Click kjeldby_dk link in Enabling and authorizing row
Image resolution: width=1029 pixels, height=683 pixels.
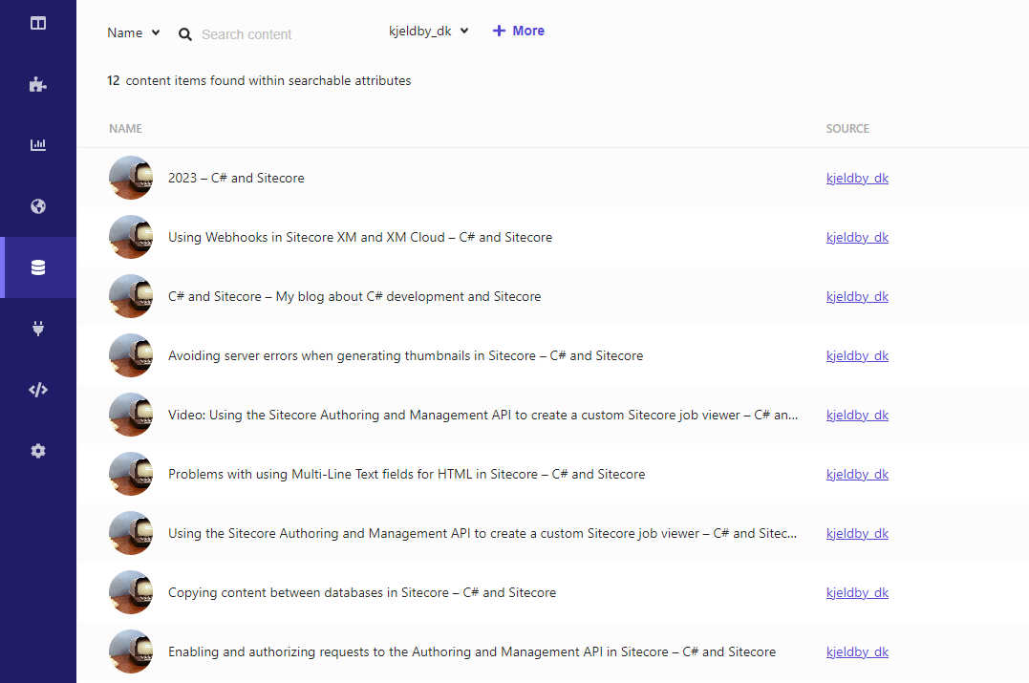(857, 651)
